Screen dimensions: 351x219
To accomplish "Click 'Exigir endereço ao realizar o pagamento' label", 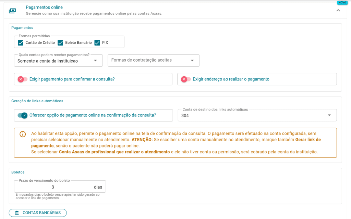I will click(x=231, y=79).
